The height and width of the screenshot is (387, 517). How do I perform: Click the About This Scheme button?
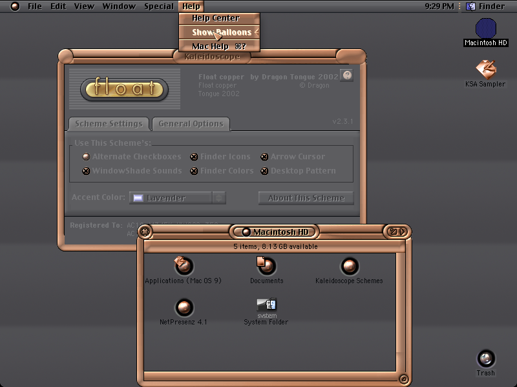(306, 198)
